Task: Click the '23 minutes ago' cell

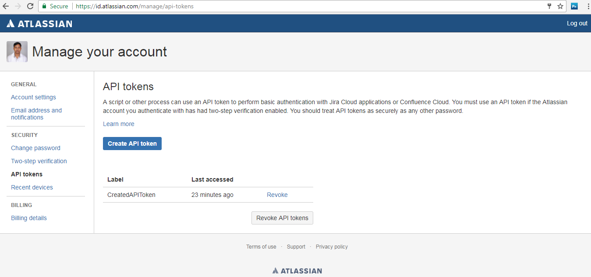Action: [x=212, y=195]
